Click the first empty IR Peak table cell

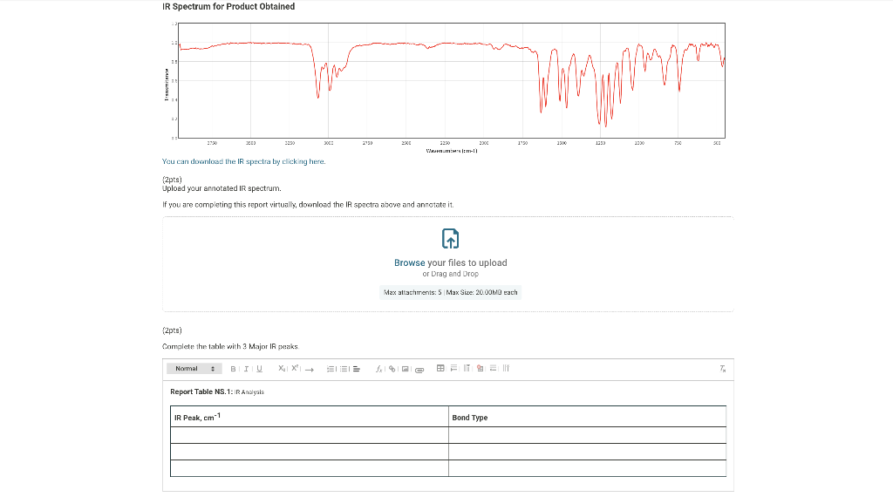click(310, 435)
